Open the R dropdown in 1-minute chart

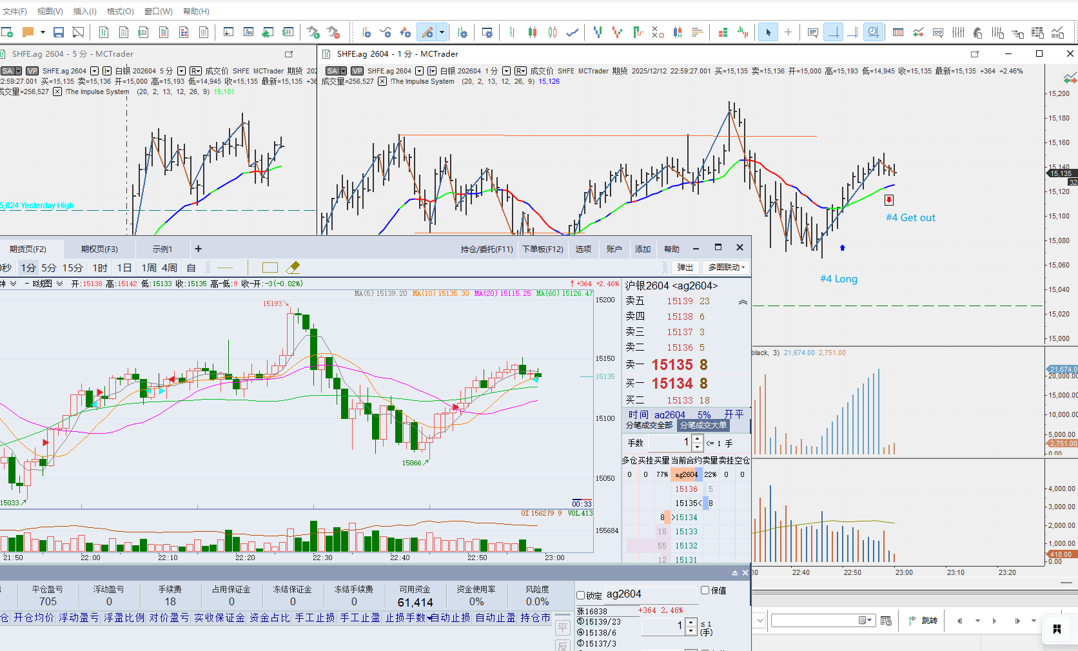tap(520, 71)
